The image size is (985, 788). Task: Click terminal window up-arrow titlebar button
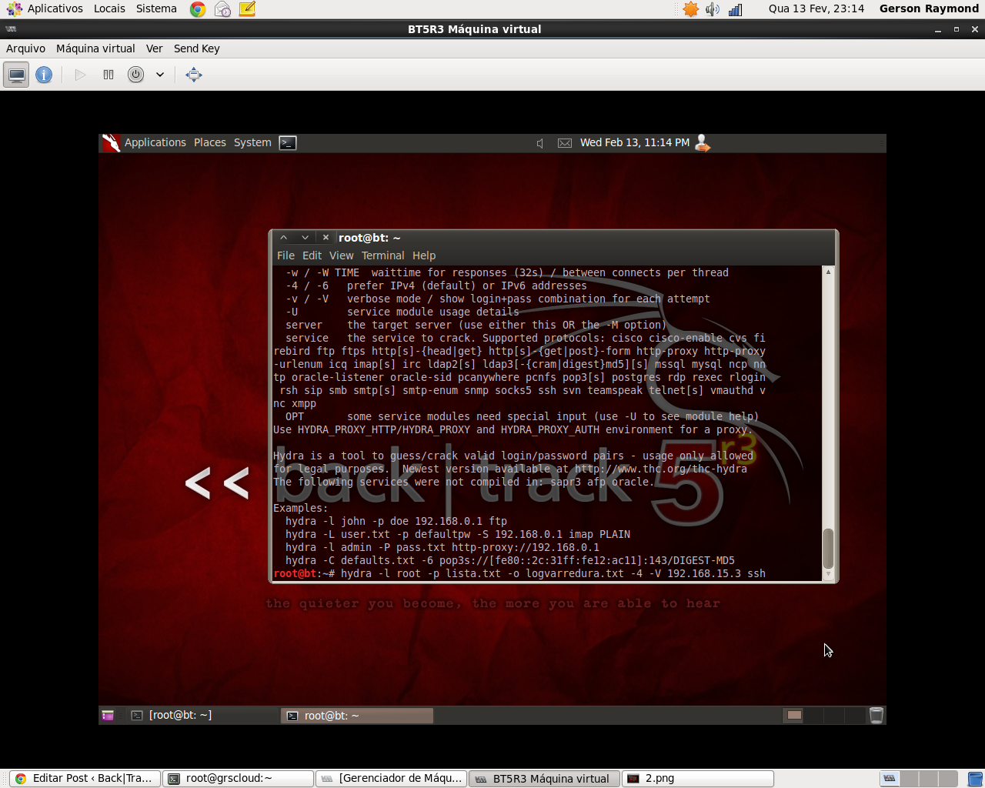click(284, 238)
